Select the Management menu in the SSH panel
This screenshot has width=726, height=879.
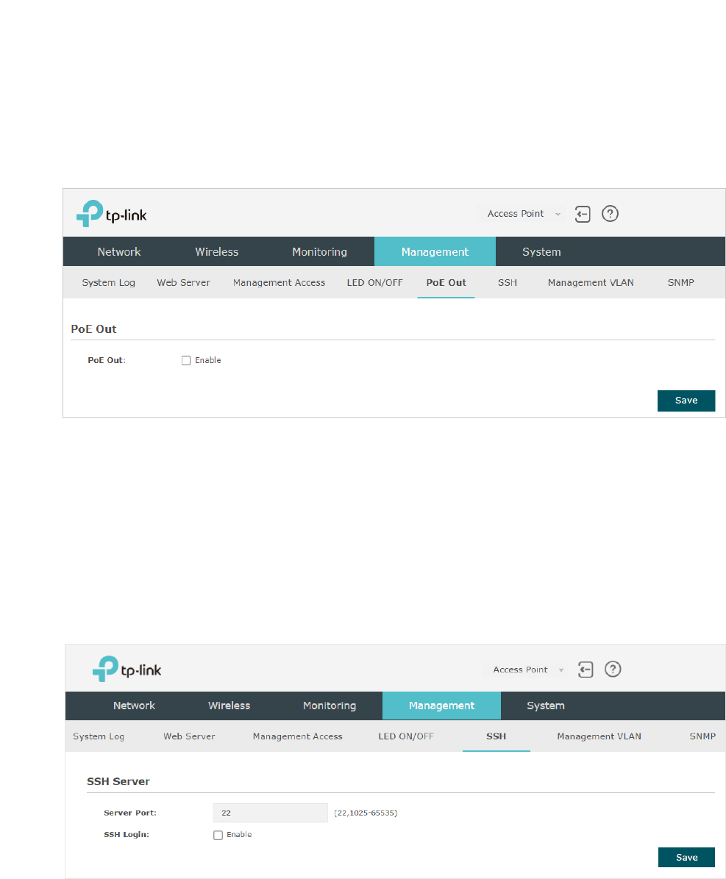[441, 706]
